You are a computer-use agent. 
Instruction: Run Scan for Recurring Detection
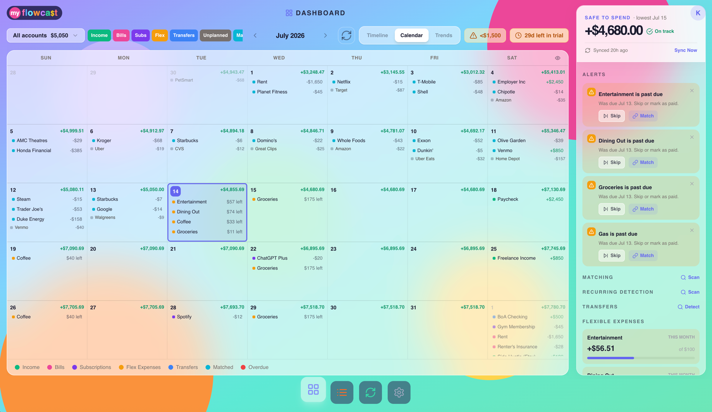(x=690, y=292)
